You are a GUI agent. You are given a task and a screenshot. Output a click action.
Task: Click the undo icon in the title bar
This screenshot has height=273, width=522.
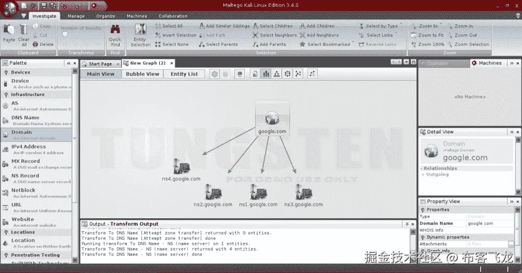63,6
